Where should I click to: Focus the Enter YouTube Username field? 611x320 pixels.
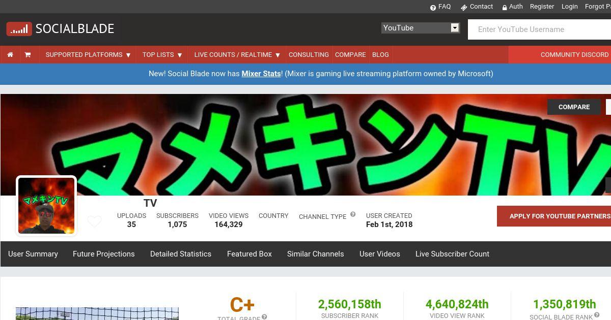point(540,29)
